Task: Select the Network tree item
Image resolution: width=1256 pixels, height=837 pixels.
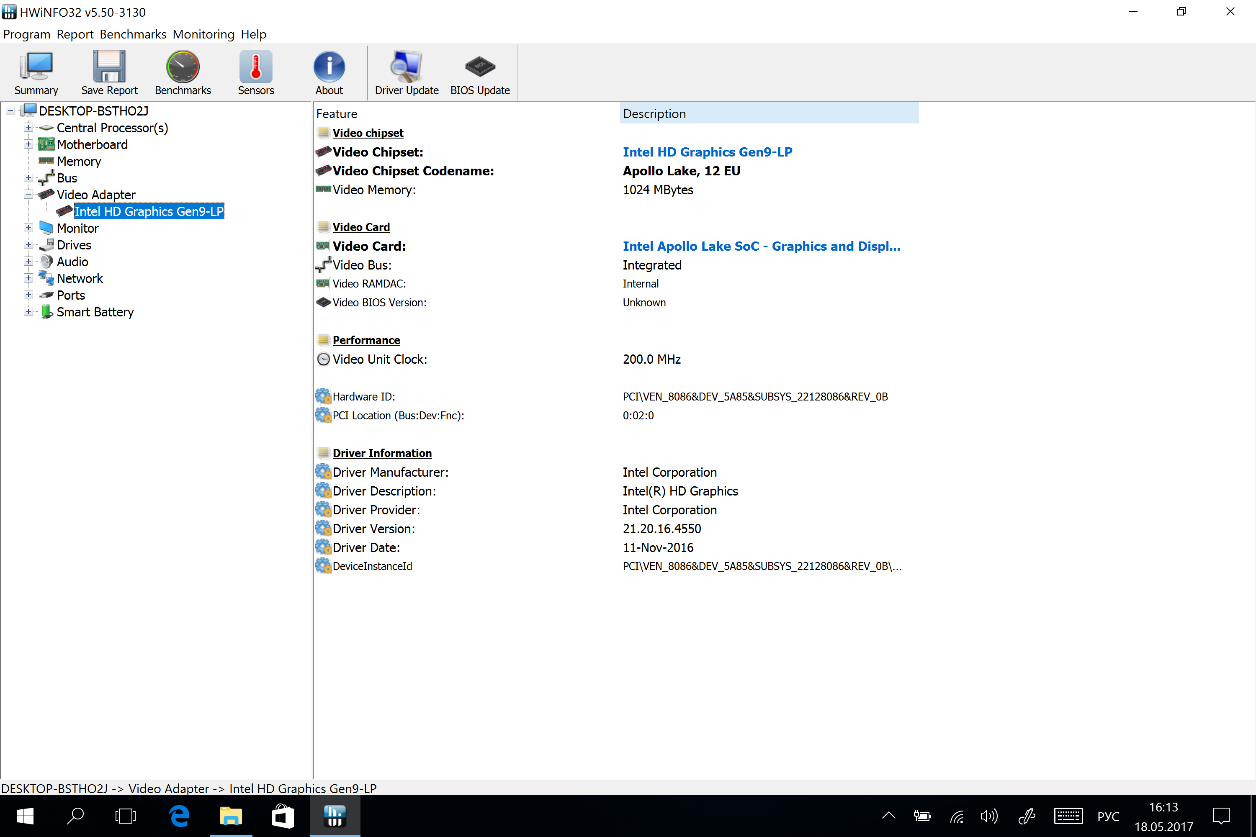Action: [x=80, y=278]
